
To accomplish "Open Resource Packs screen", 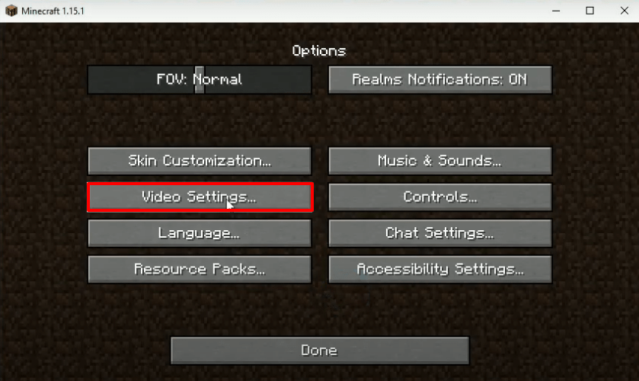I will click(x=200, y=269).
